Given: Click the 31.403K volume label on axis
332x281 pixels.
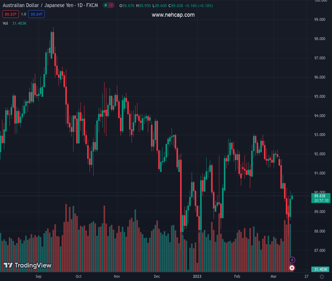Looking at the screenshot, I should coord(321,269).
